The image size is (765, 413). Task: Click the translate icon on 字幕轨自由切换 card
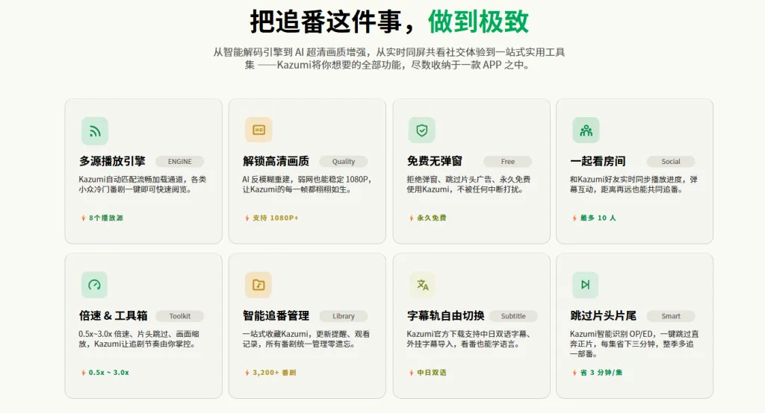click(x=422, y=285)
